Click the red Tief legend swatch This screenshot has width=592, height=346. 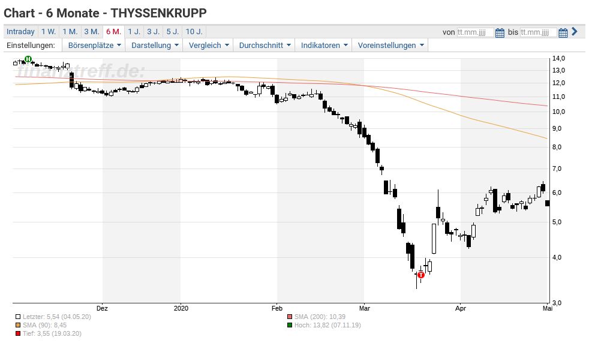[x=18, y=333]
